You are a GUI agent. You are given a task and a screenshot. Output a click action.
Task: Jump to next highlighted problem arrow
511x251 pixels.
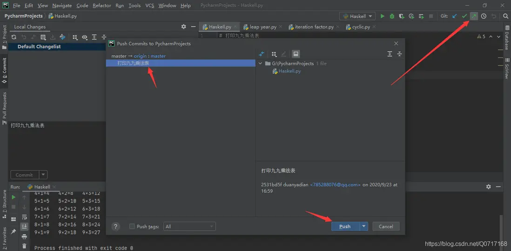[499, 36]
